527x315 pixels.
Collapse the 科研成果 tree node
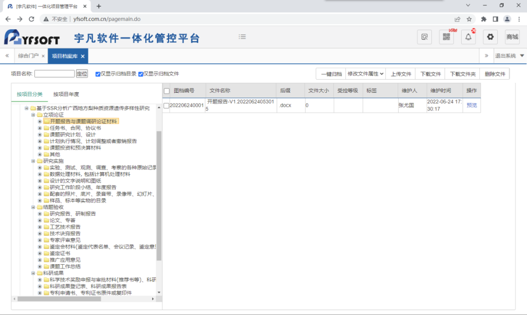(33, 273)
